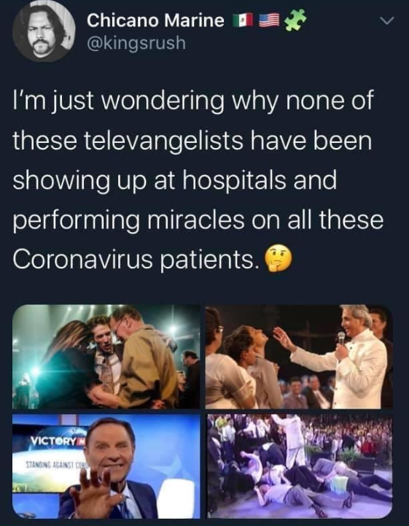Select the phrase 'performing miracles' in tweet
Image resolution: width=409 pixels, height=526 pixels.
point(129,221)
